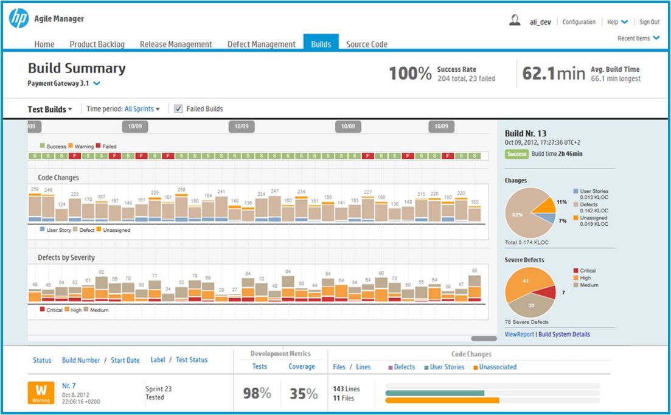Click the red Critical legend square under Severe Defects
The image size is (671, 415).
click(x=575, y=271)
